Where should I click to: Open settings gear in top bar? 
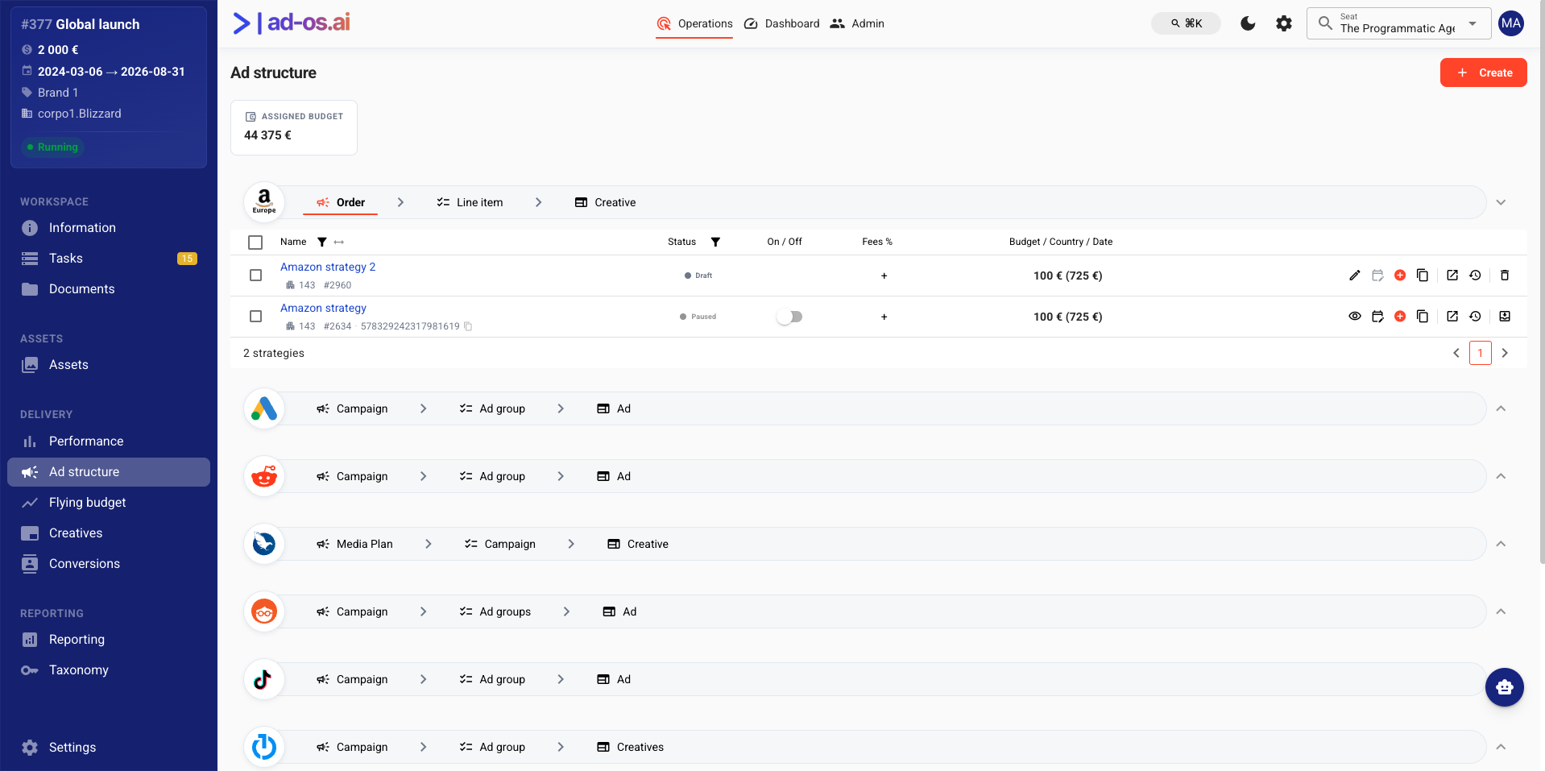tap(1284, 23)
